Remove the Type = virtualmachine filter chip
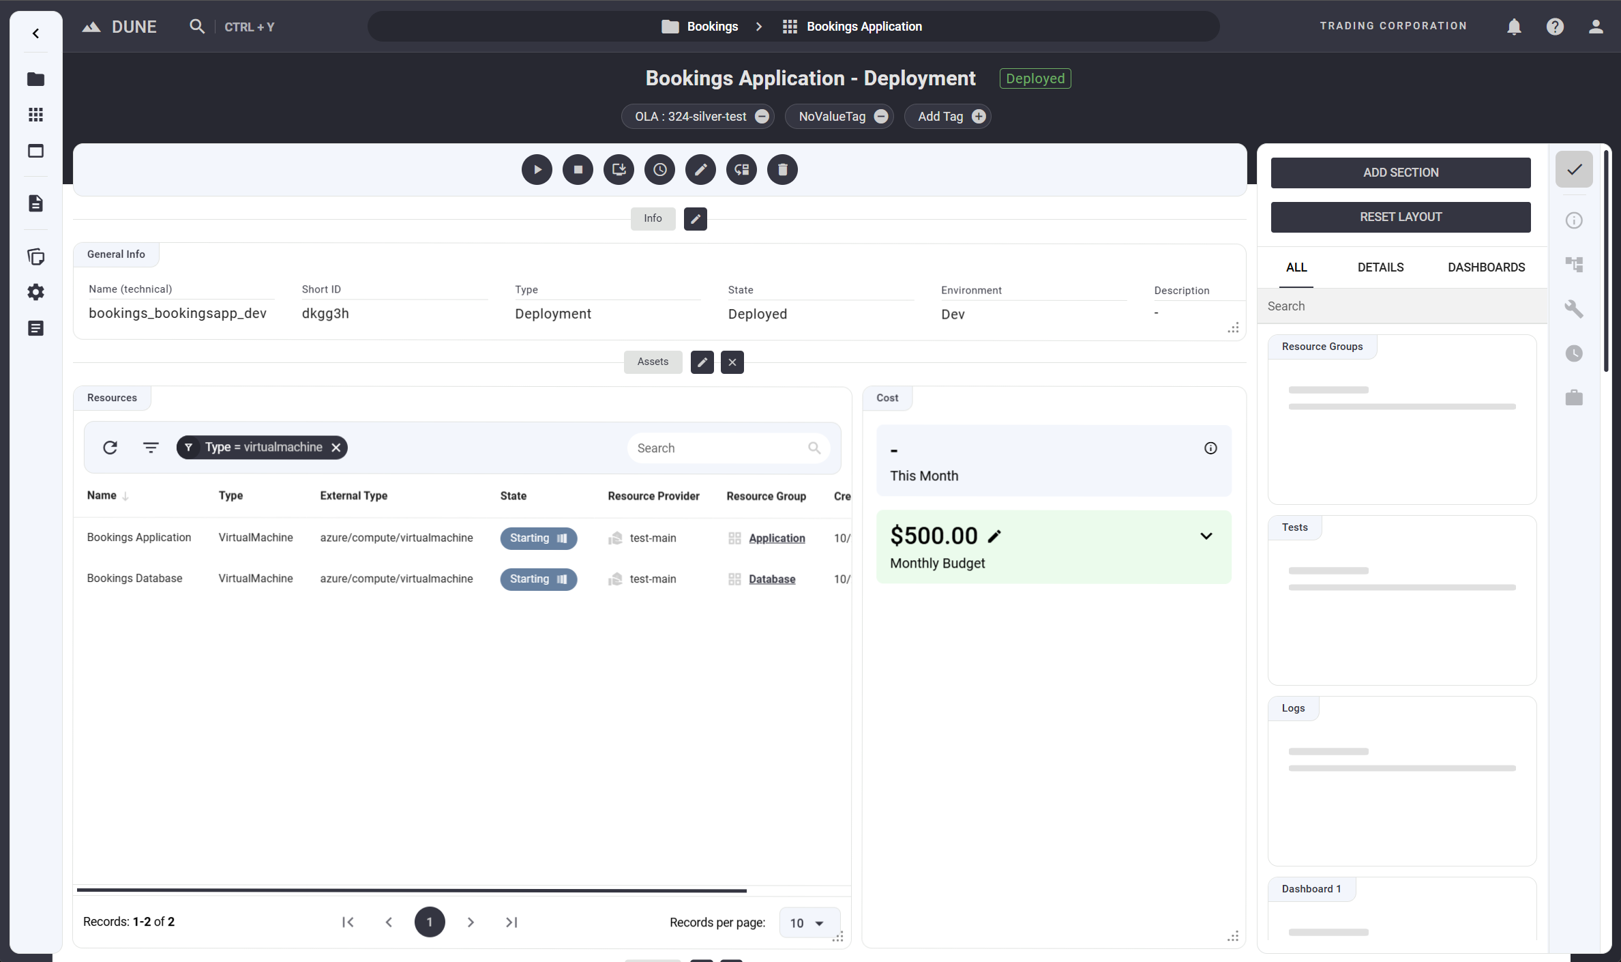Screen dimensions: 1621x962 [x=336, y=448]
